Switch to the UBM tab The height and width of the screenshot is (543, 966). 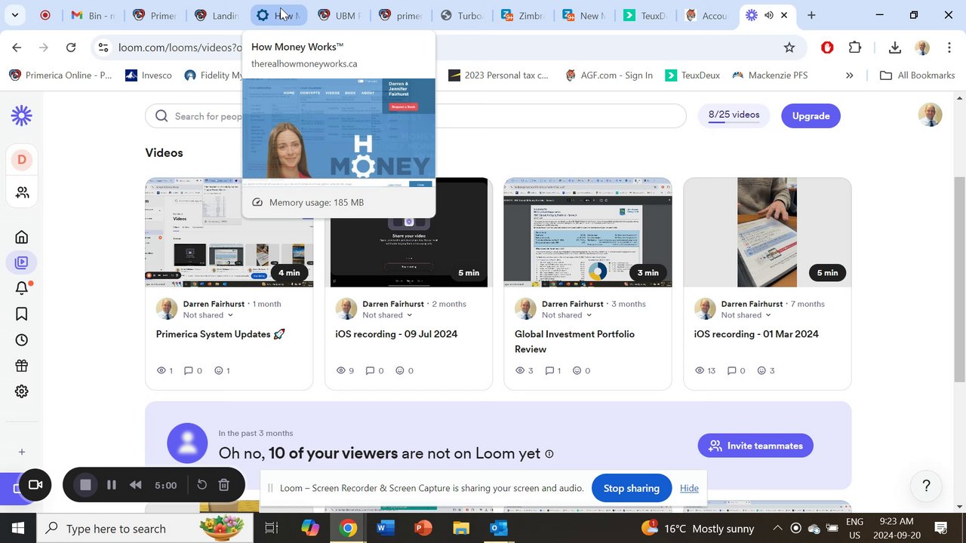(x=340, y=15)
